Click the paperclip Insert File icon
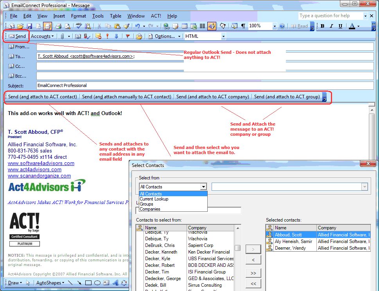The height and width of the screenshot is (291, 379). click(62, 36)
